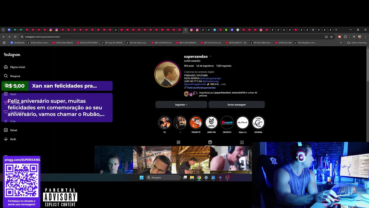Switch to the Reels tab on profile

(x=210, y=142)
